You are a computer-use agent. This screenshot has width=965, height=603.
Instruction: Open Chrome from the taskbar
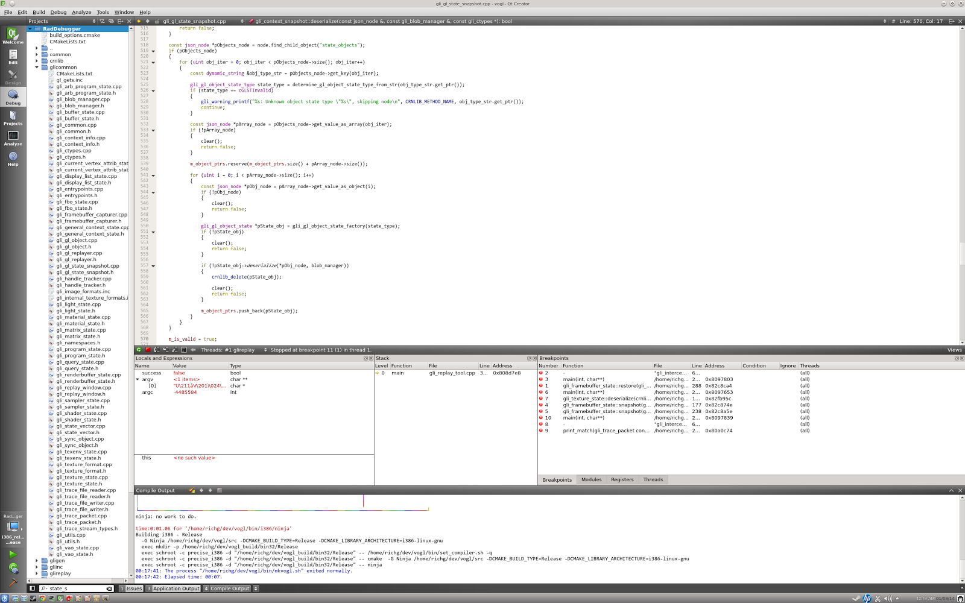(x=42, y=598)
